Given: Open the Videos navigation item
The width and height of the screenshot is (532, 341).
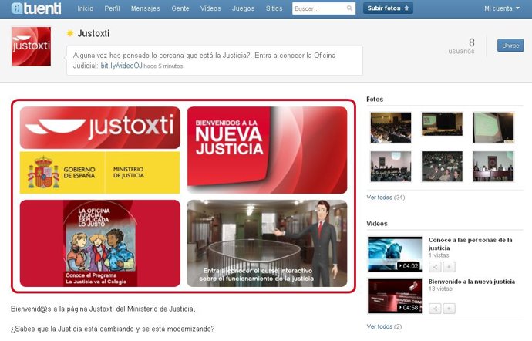Looking at the screenshot, I should coord(210,8).
